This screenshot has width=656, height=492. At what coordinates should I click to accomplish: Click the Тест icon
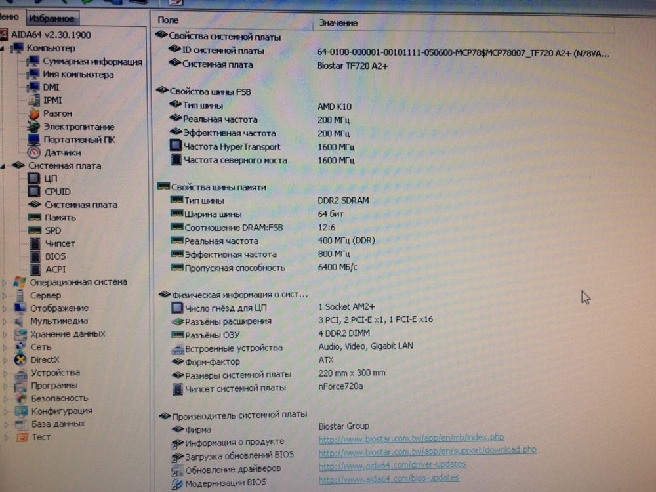22,437
